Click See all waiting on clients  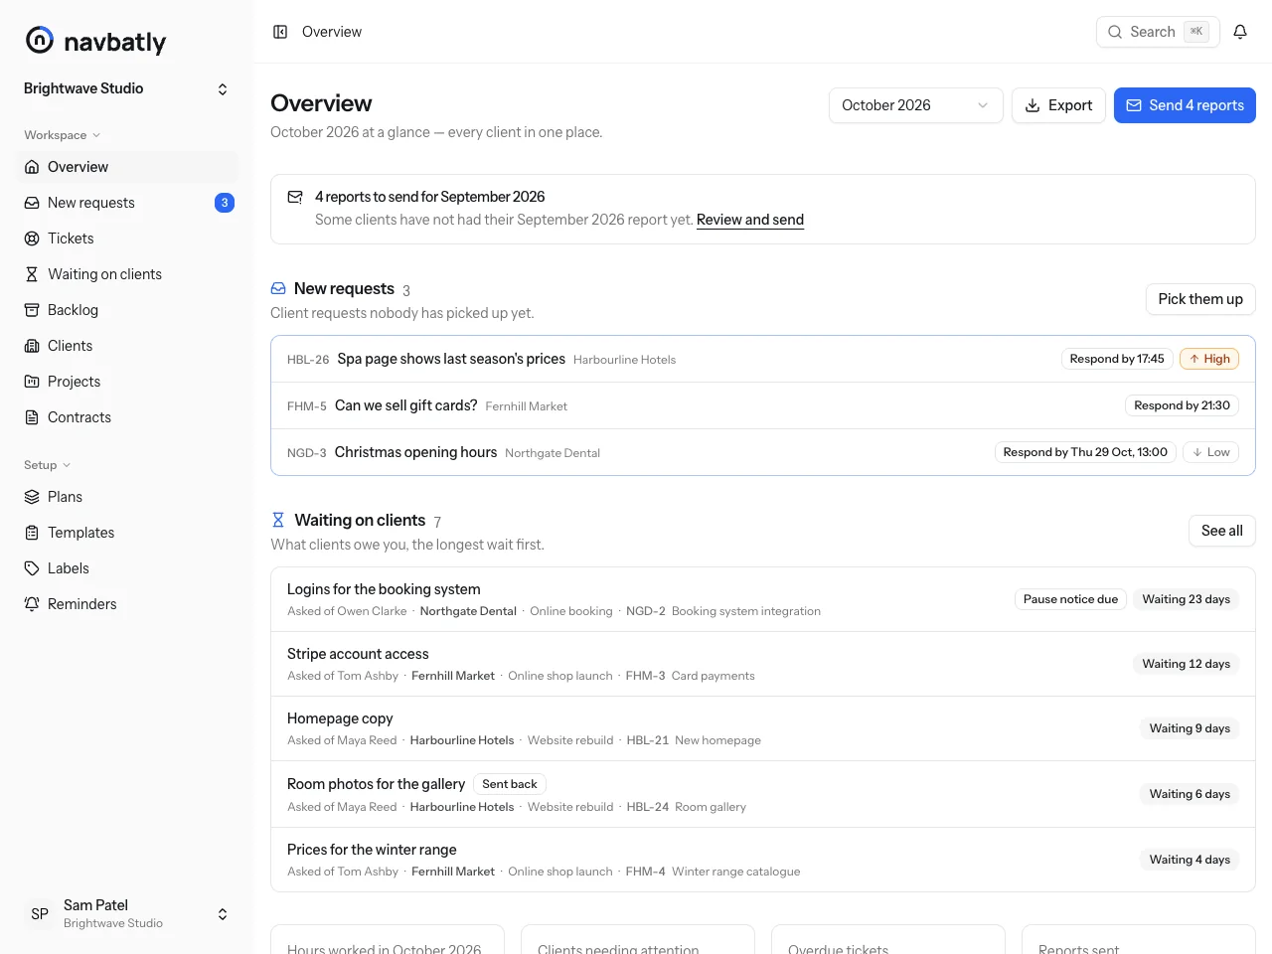pos(1222,531)
